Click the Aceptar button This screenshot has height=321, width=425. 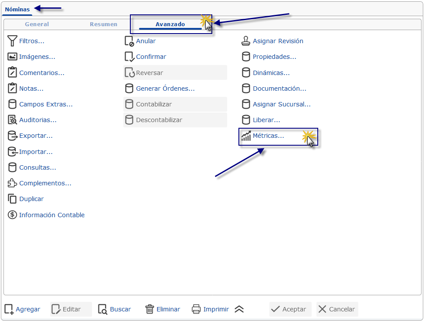290,309
